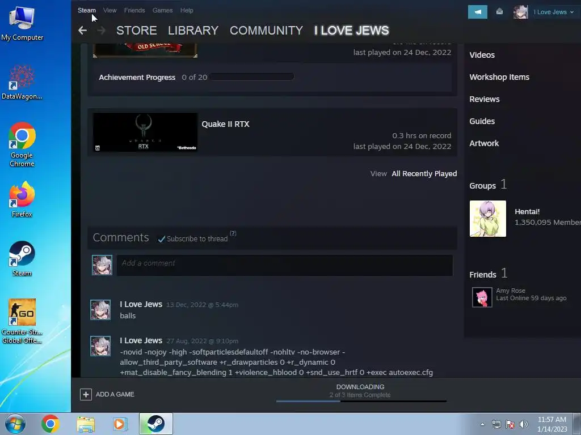Open the profile name tab in the navigation bar
This screenshot has height=435, width=581.
[352, 31]
